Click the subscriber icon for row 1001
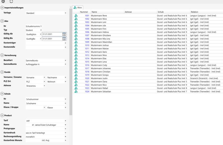 pos(76,16)
